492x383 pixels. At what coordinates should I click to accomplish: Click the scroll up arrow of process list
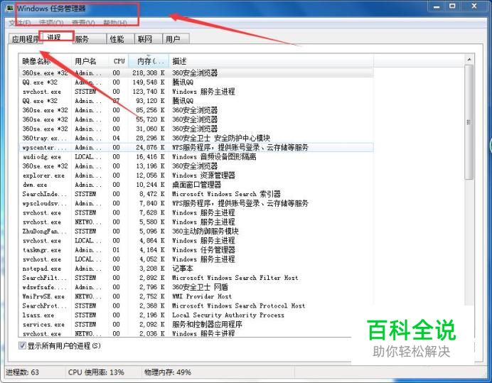pyautogui.click(x=469, y=60)
